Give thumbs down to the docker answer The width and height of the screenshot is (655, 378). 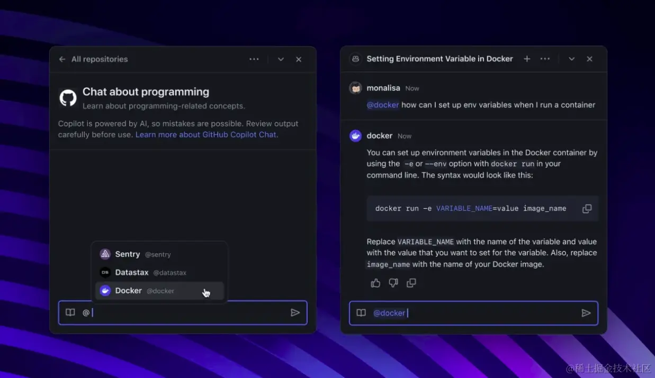[x=393, y=283]
